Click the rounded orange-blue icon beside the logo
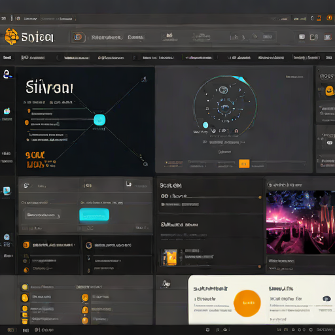The width and height of the screenshot is (335, 335). coord(78,37)
